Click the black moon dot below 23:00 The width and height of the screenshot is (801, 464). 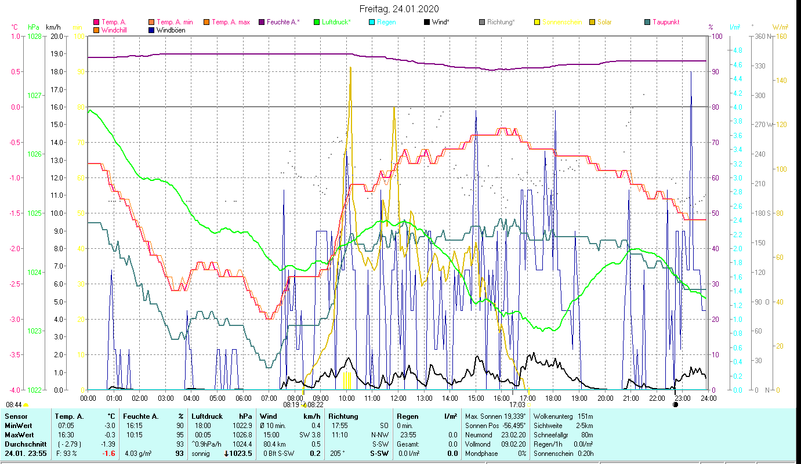(675, 404)
